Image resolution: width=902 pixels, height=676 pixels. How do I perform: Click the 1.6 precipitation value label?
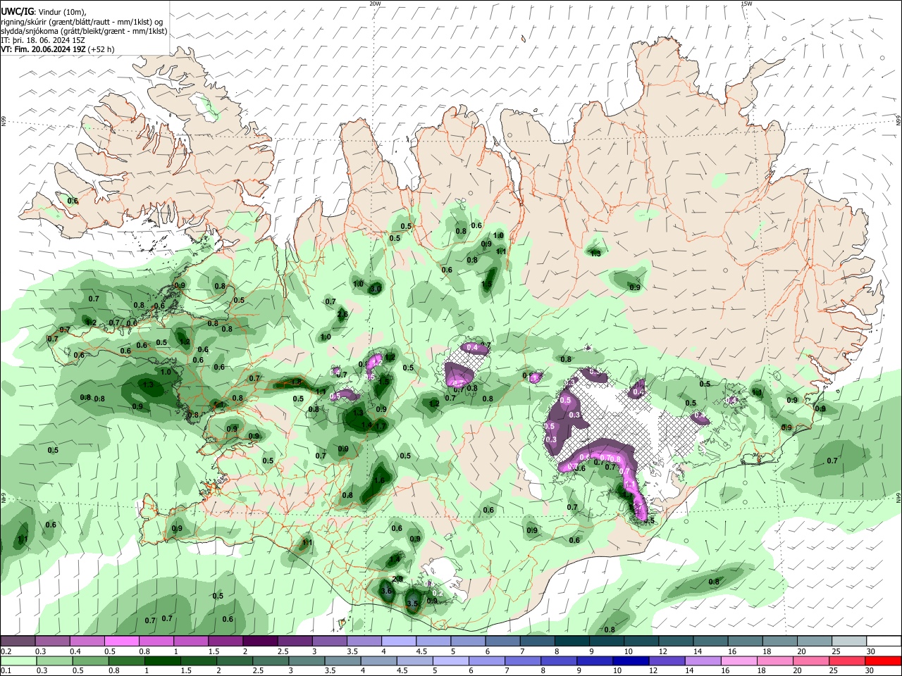pyautogui.click(x=380, y=480)
